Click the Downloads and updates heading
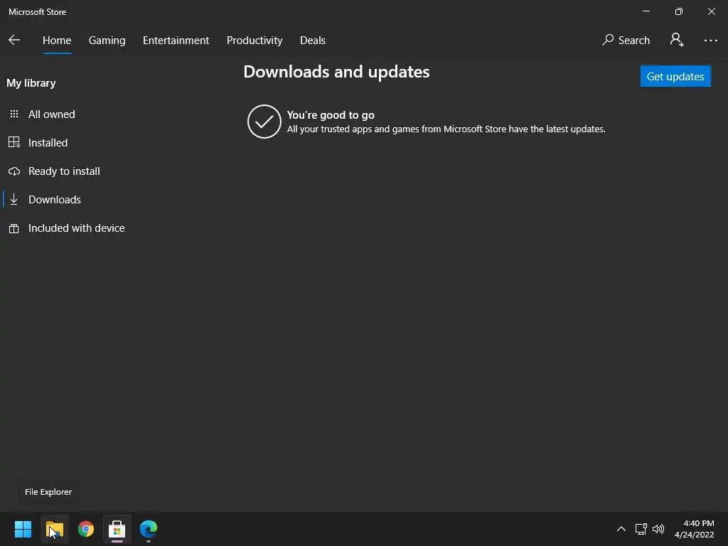Screen dimensions: 728x546 336,72
